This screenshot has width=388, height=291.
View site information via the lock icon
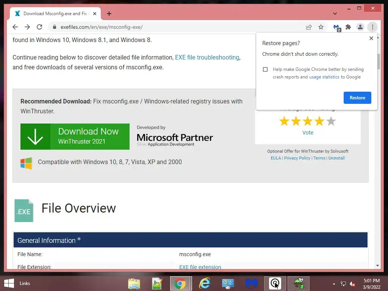click(55, 27)
